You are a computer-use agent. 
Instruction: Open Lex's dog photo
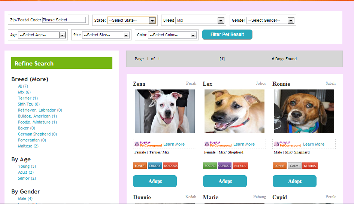235,111
